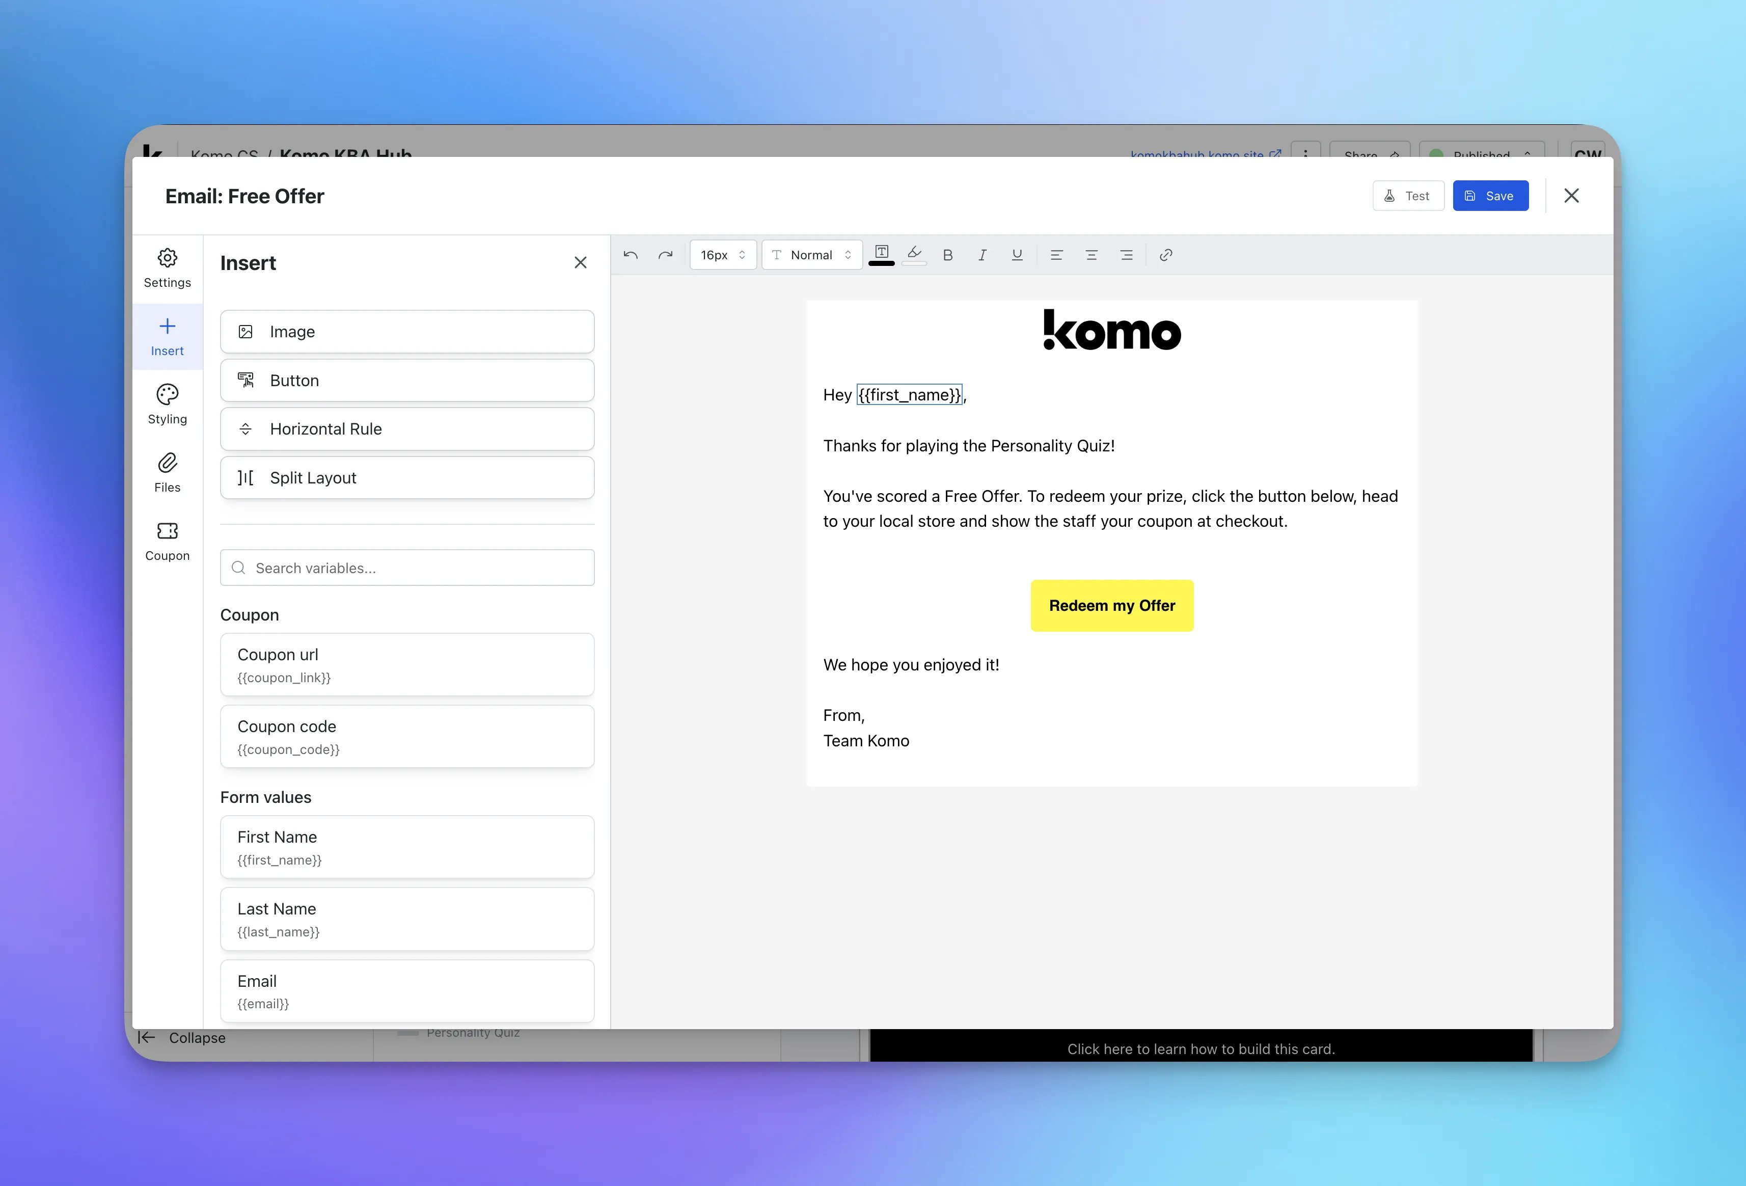Insert the Email variable
Screen dimensions: 1746x1186
click(407, 991)
